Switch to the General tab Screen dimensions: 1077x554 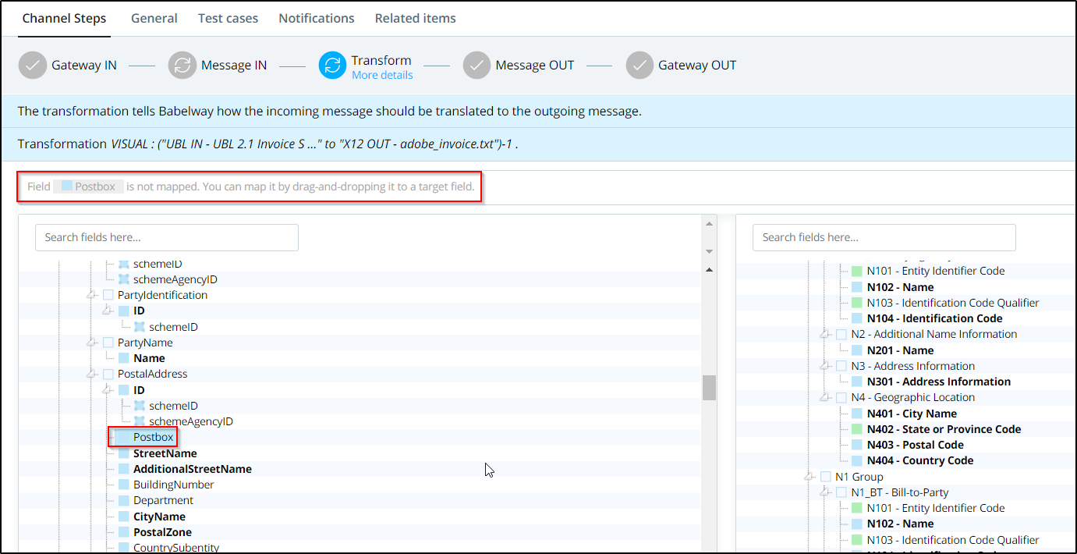tap(154, 18)
